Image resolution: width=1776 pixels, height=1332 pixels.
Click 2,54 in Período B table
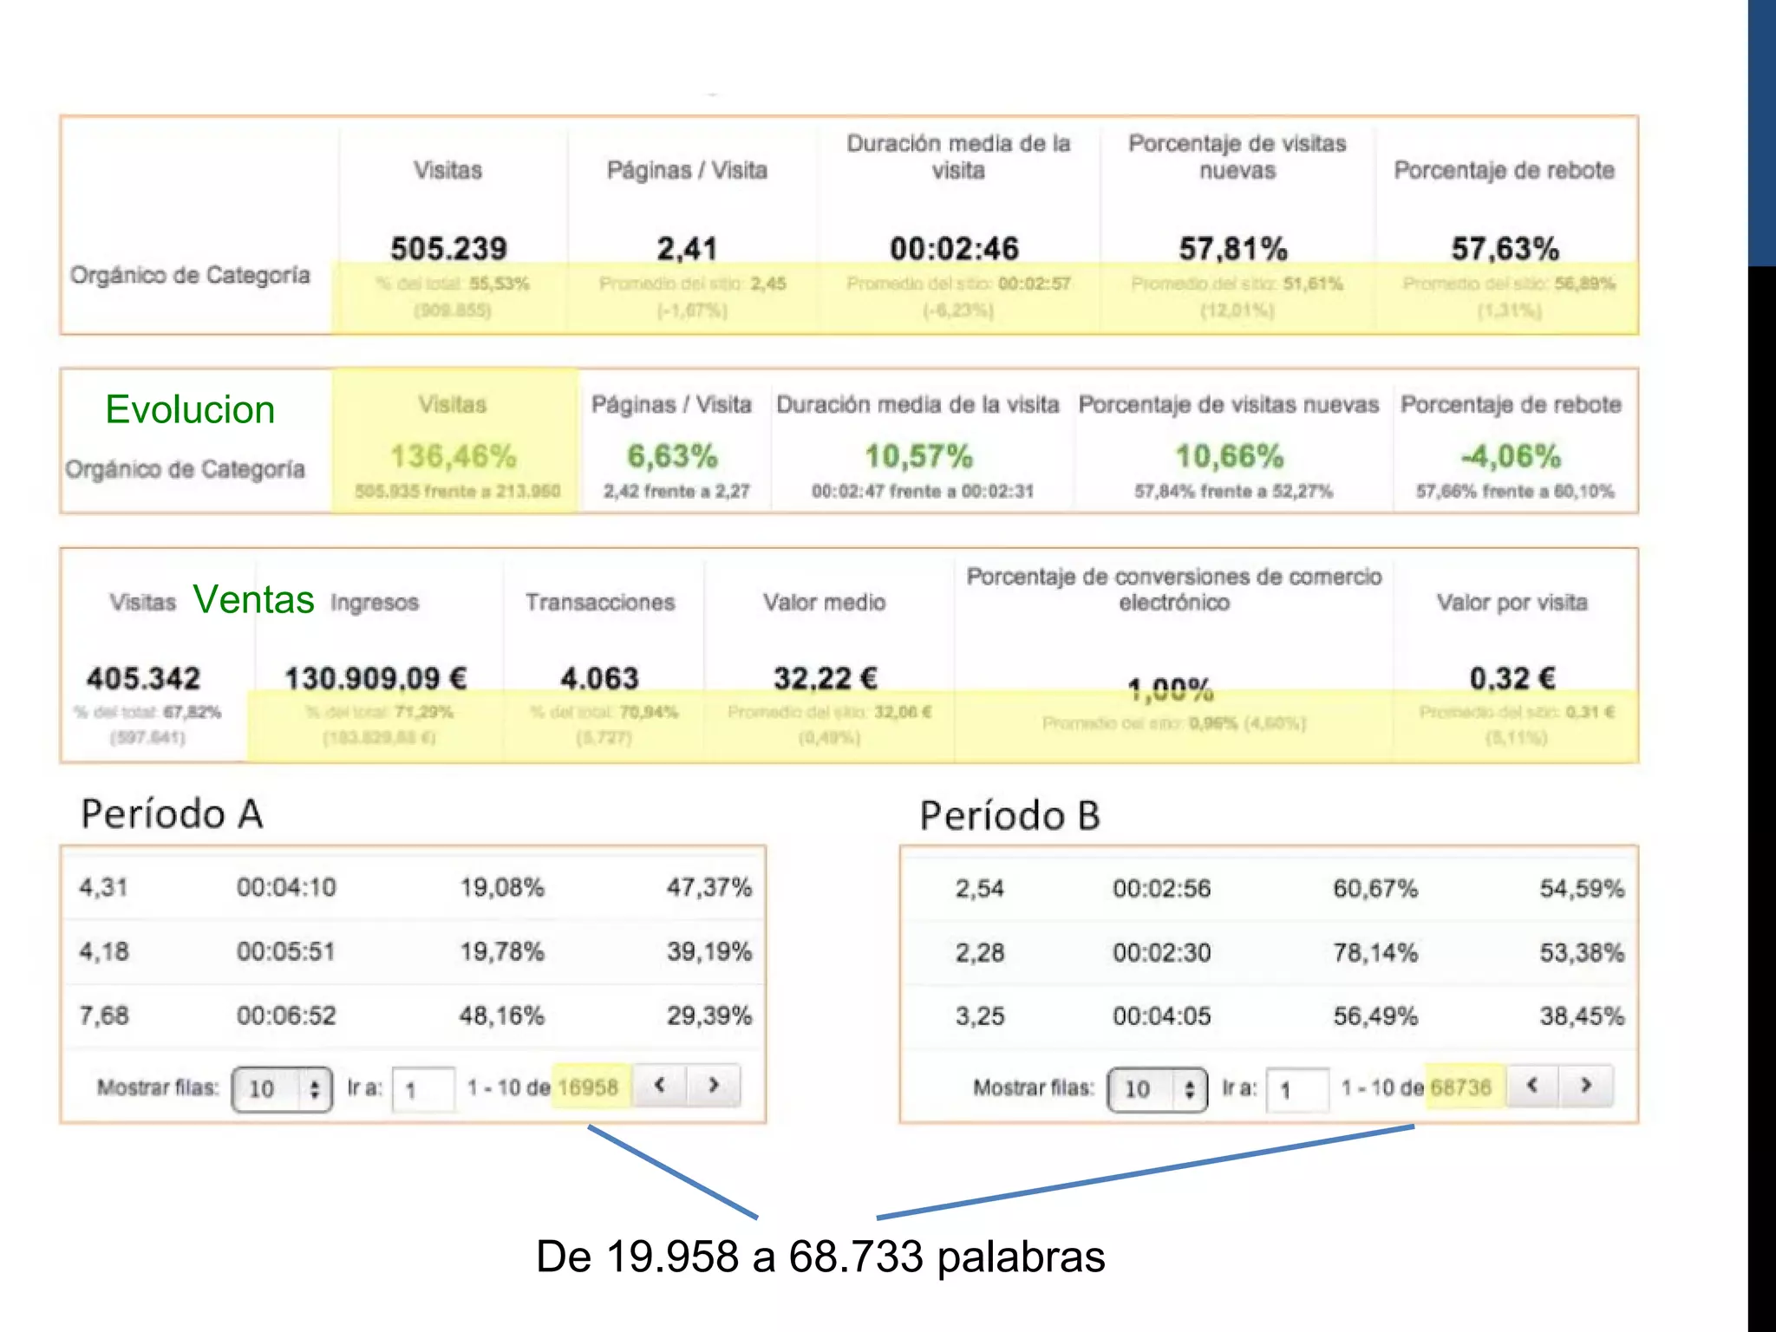(980, 888)
